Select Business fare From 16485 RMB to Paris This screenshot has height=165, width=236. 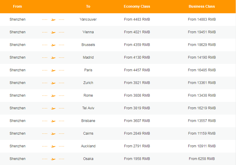tap(202, 70)
